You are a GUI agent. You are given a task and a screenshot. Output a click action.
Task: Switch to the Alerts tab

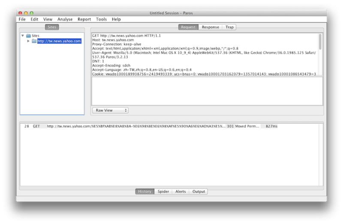(x=181, y=191)
